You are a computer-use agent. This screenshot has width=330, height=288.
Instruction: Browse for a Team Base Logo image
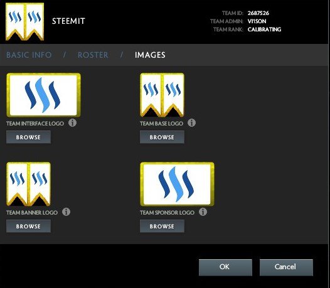[x=162, y=137]
